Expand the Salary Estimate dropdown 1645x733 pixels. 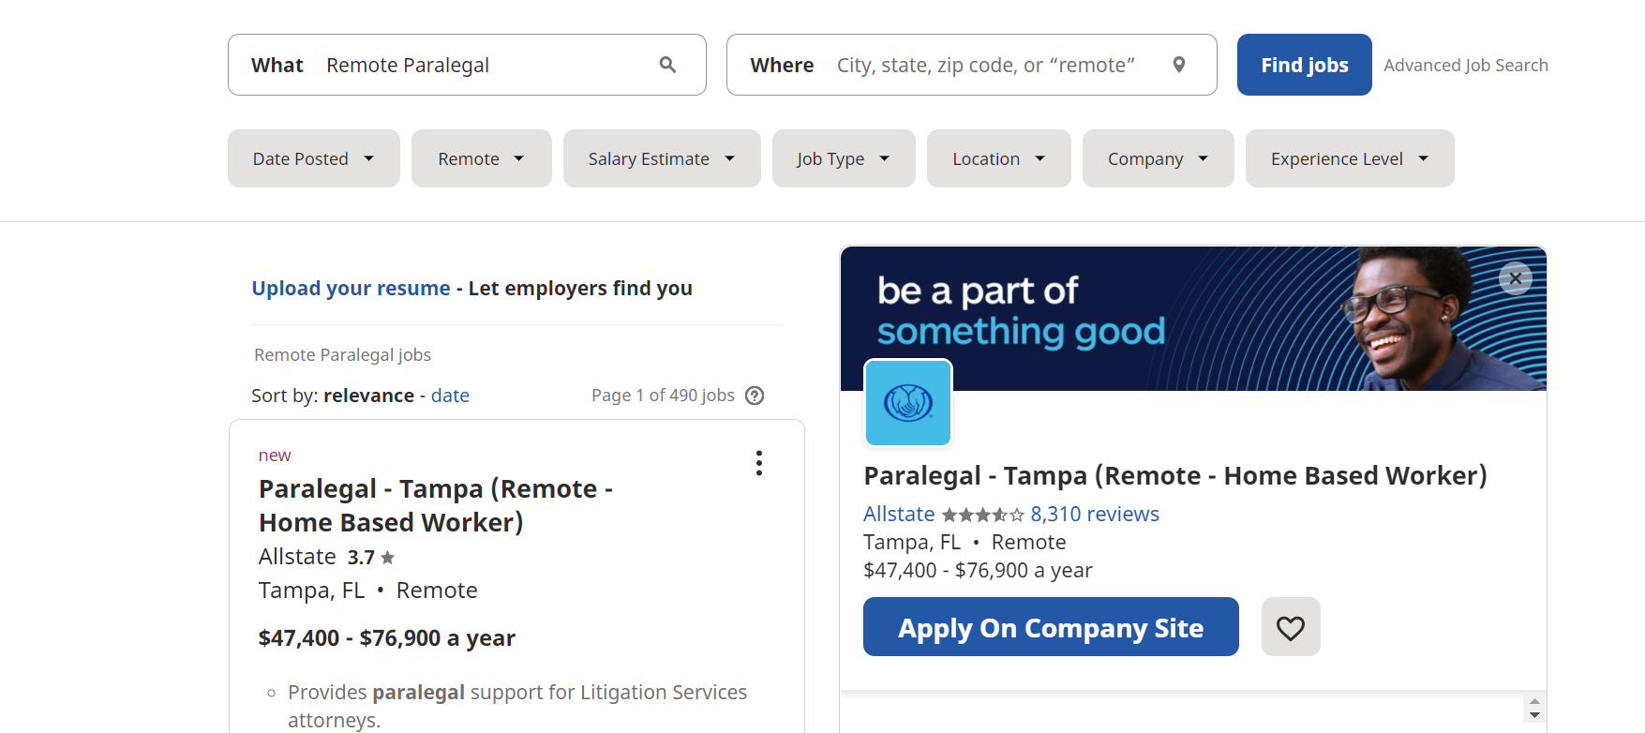click(662, 158)
